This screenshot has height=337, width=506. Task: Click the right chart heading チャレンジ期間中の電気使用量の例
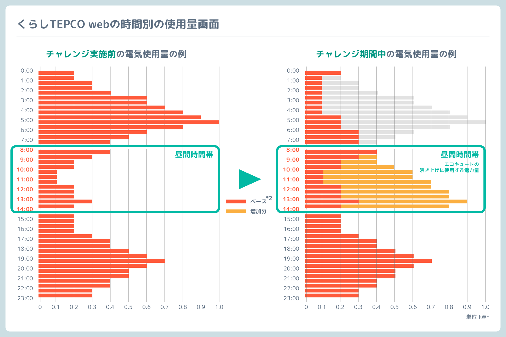click(x=386, y=54)
